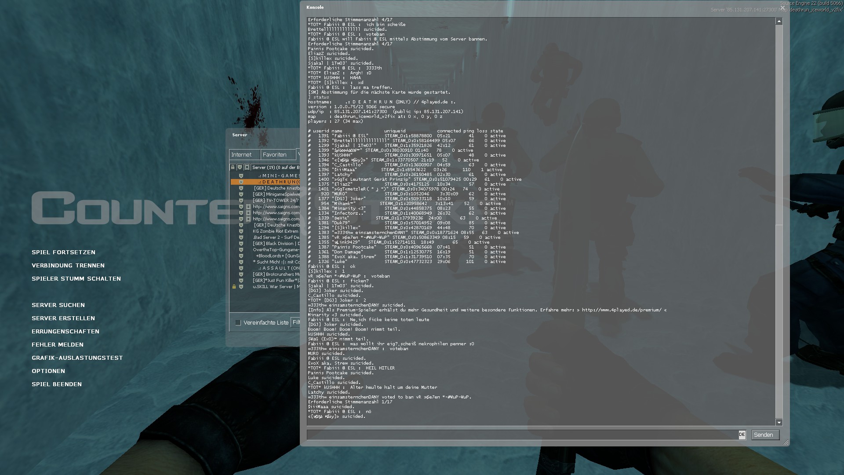Switch to Favoriten tab in Server browser
Viewport: 844px width, 475px height.
click(277, 155)
